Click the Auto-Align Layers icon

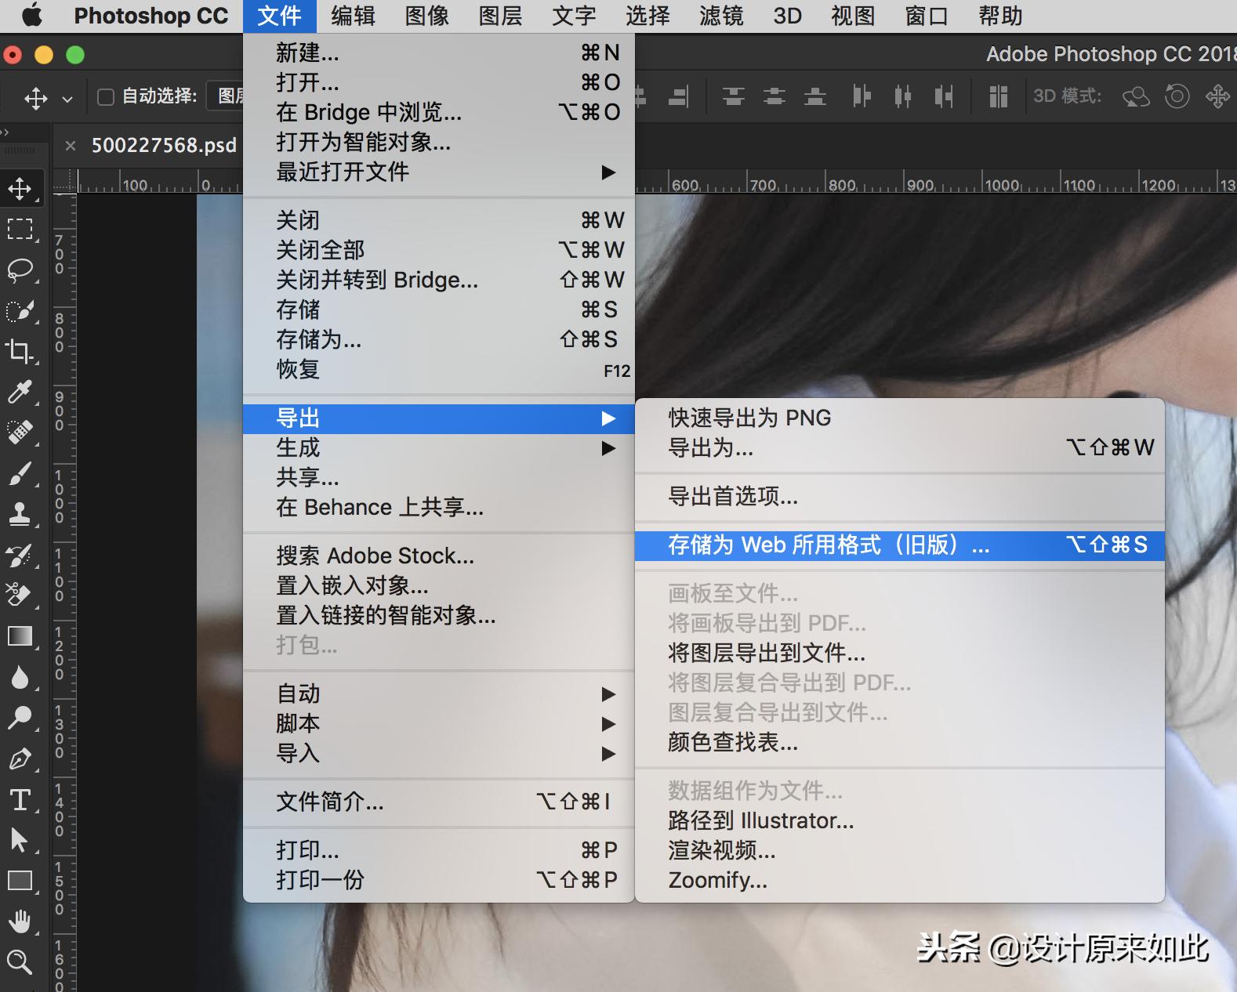(x=998, y=96)
